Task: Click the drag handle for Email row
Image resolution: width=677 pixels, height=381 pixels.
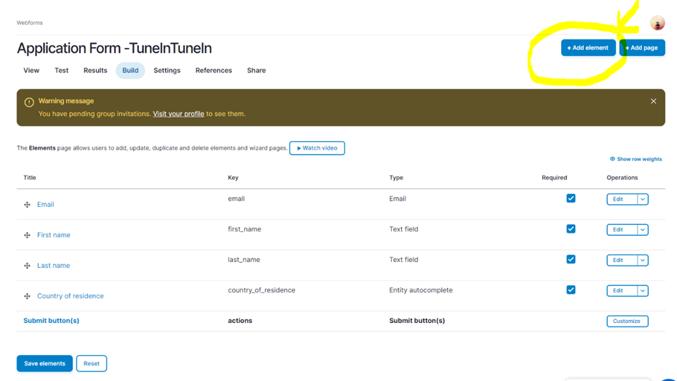Action: [27, 205]
